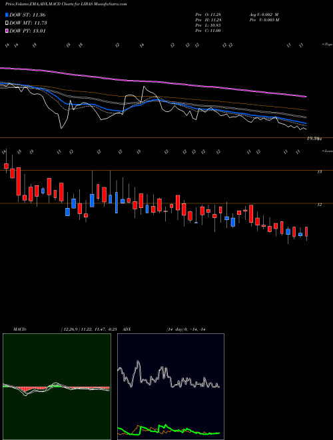Click the MACD (12,26,9) values text

[x=91, y=329]
